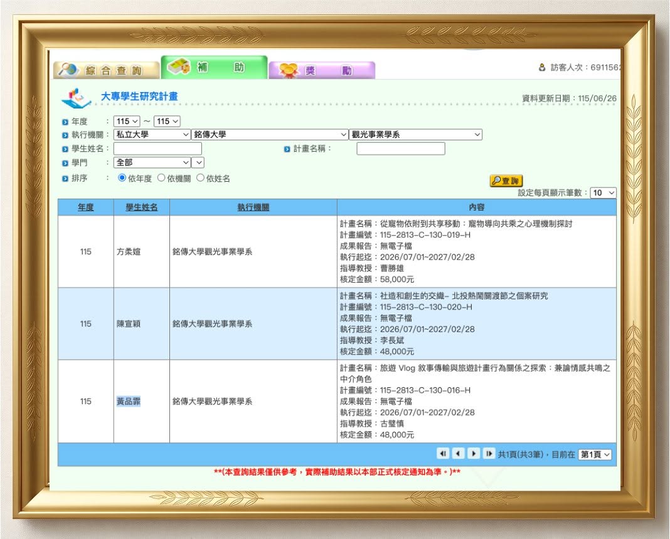Viewport: 670px width, 539px height.
Task: Click the red disclaimer notice text
Action: pos(337,472)
